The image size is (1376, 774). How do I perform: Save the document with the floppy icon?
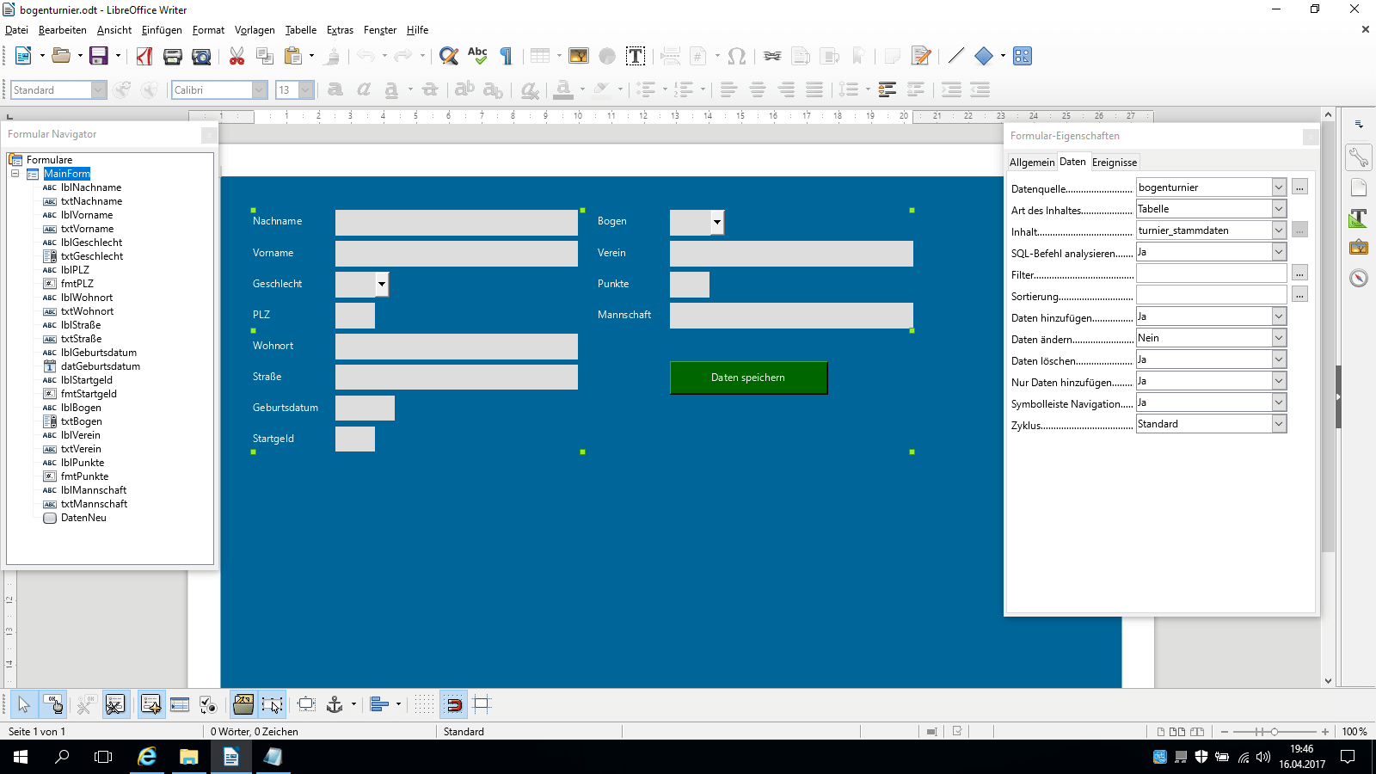tap(99, 57)
